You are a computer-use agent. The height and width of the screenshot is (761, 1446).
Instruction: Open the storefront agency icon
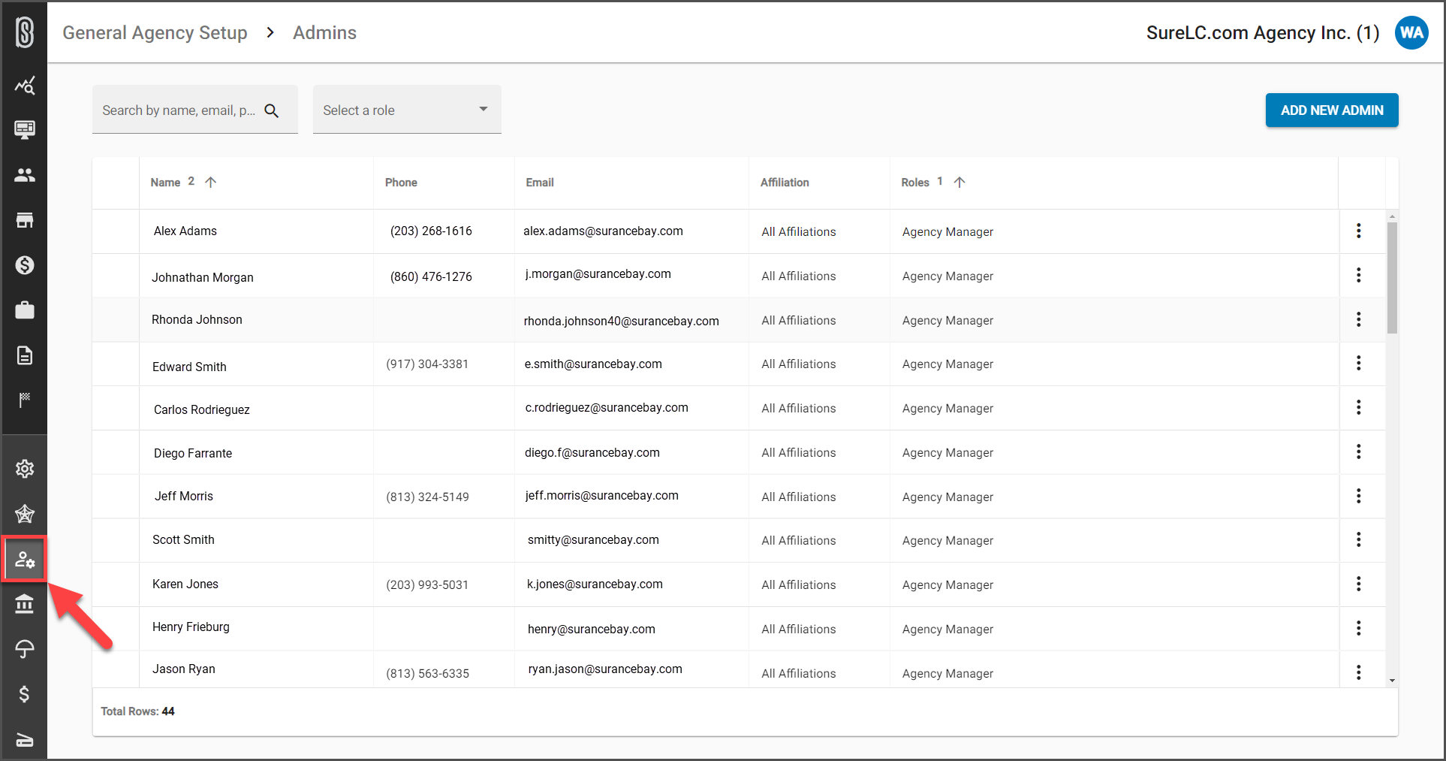point(25,219)
